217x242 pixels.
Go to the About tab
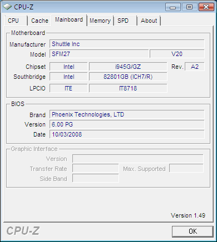point(149,21)
